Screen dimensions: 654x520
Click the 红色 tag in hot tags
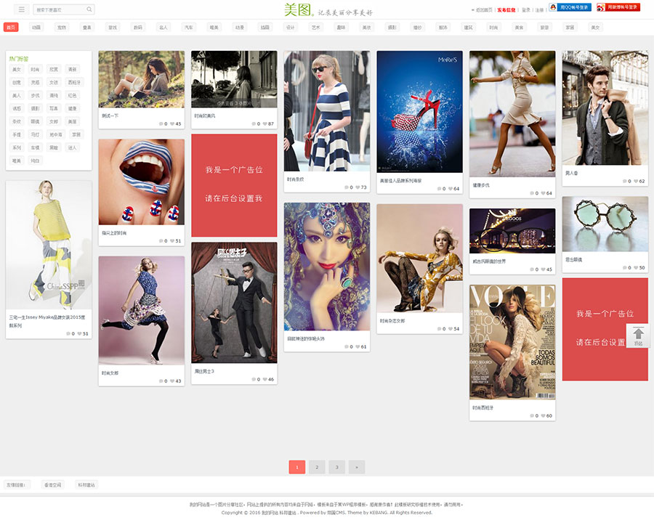tap(73, 95)
